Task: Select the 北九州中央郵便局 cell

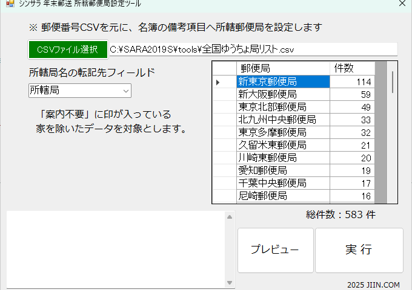Action: pos(282,120)
